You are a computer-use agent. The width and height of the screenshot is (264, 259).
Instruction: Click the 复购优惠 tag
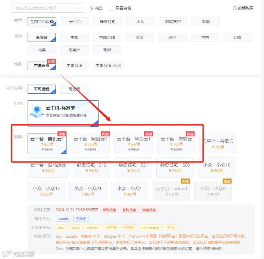click(x=129, y=210)
